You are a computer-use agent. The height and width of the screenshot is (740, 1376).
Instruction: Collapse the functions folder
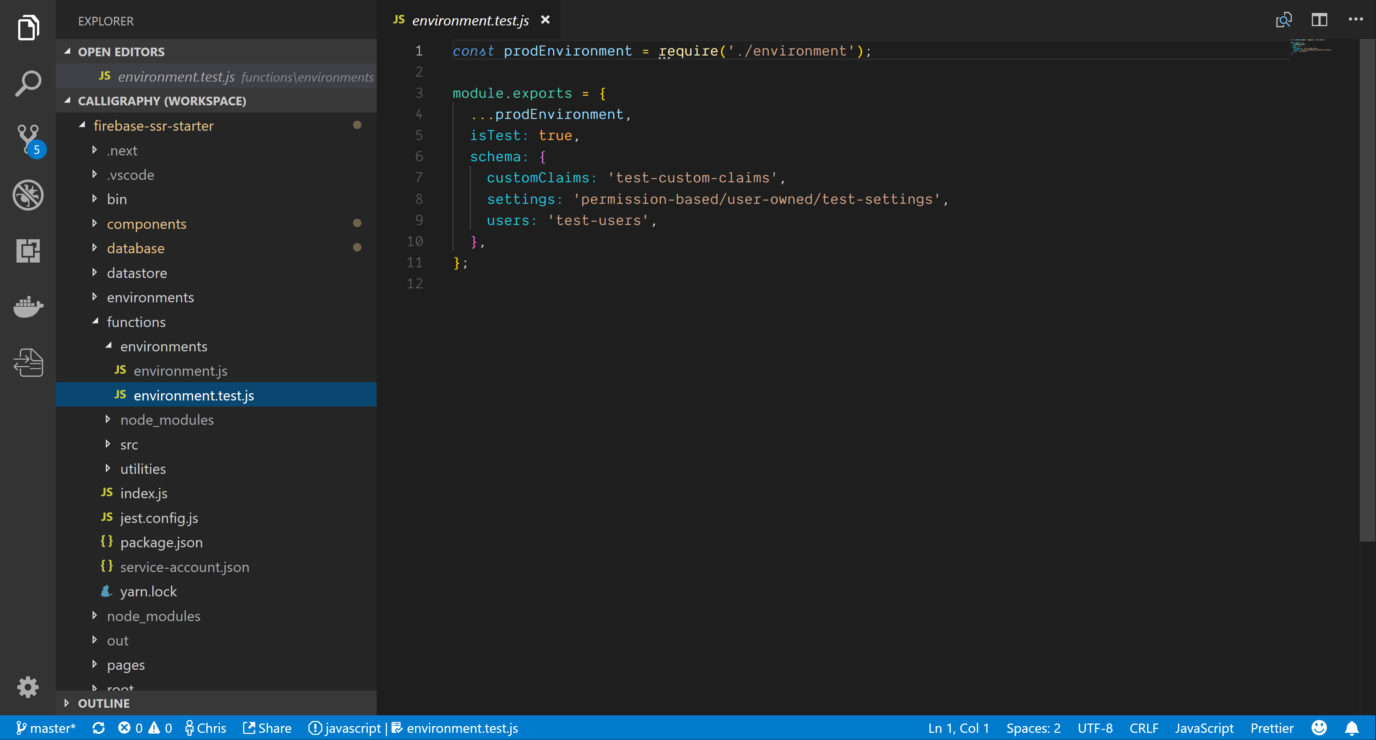coord(216,322)
